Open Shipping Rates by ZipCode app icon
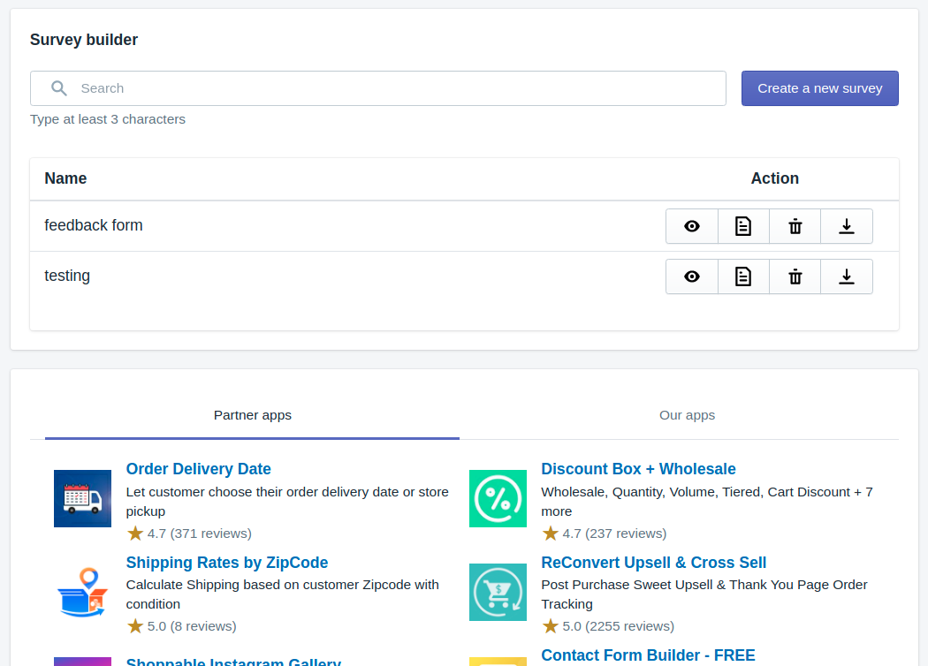 coord(82,592)
